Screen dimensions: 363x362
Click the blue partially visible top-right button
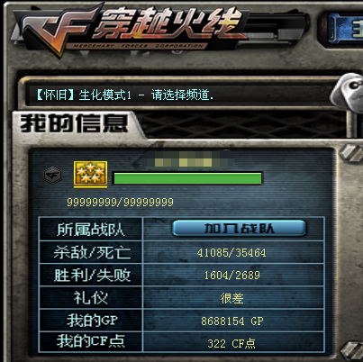pos(344,30)
